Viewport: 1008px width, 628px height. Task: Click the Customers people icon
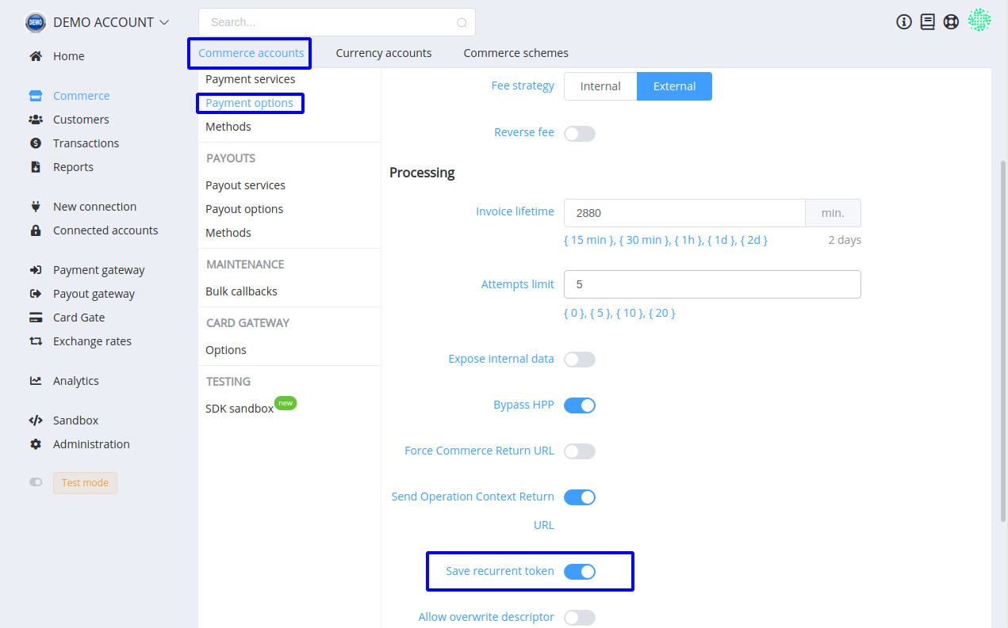[36, 120]
